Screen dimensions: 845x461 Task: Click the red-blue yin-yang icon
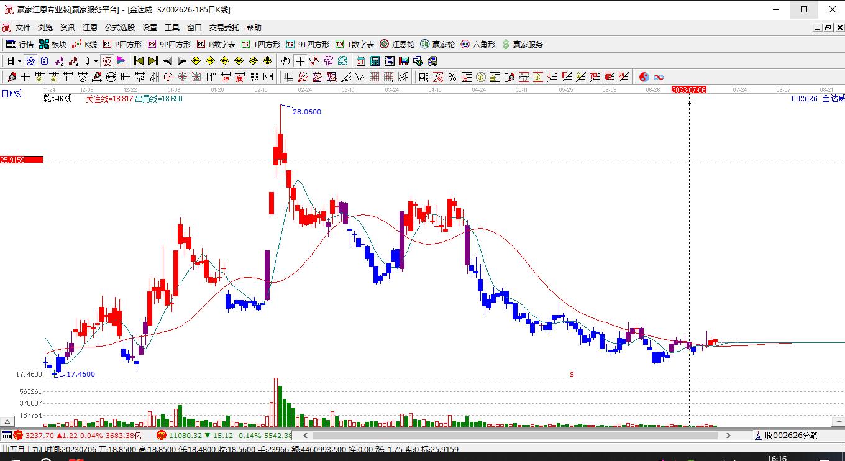click(644, 77)
